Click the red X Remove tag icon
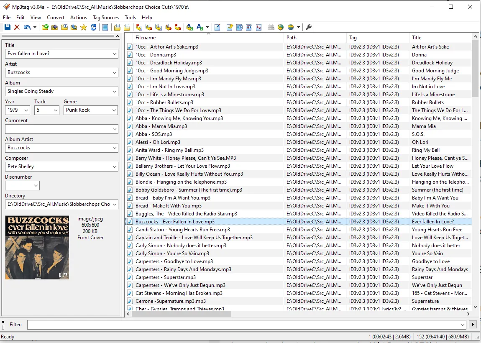The image size is (481, 343). point(17,27)
